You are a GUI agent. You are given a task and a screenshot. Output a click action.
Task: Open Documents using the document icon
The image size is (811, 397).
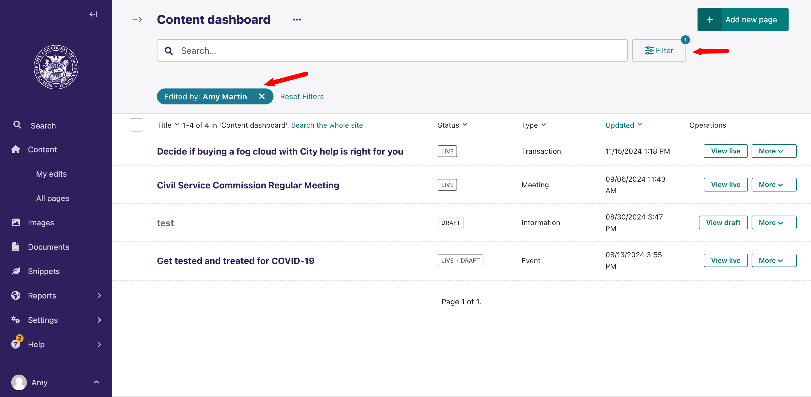16,247
